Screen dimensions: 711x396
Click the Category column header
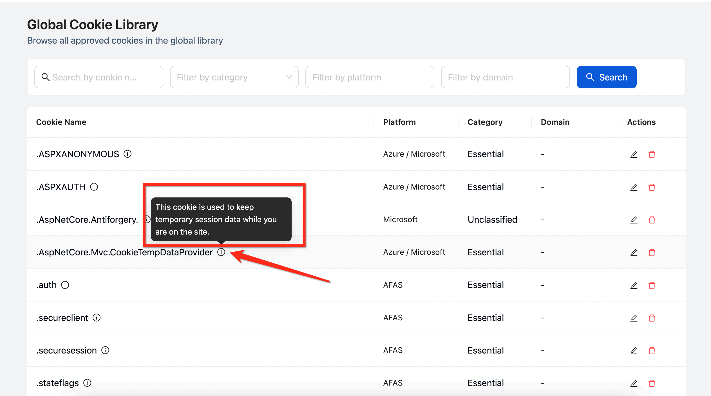[485, 122]
